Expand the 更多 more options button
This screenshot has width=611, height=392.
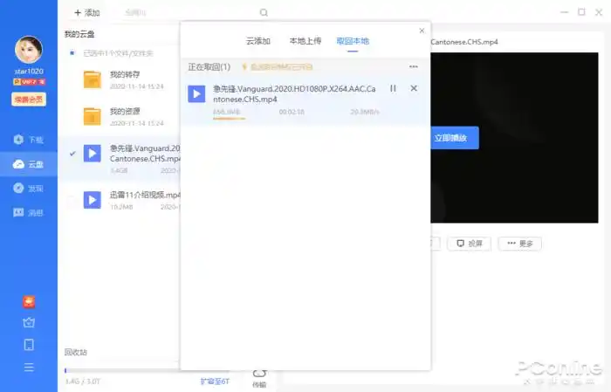(x=520, y=244)
